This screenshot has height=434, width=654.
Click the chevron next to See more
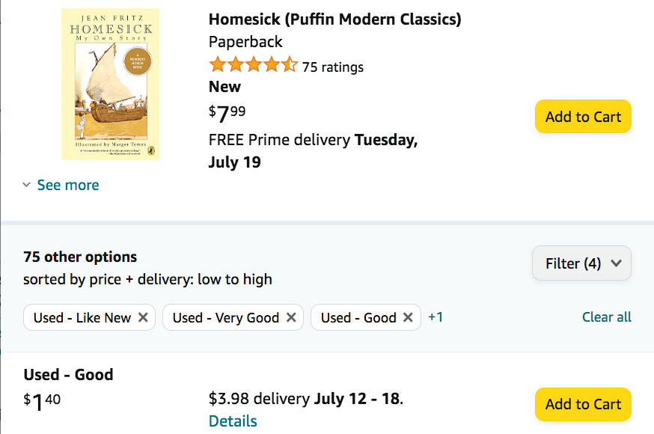pyautogui.click(x=27, y=185)
